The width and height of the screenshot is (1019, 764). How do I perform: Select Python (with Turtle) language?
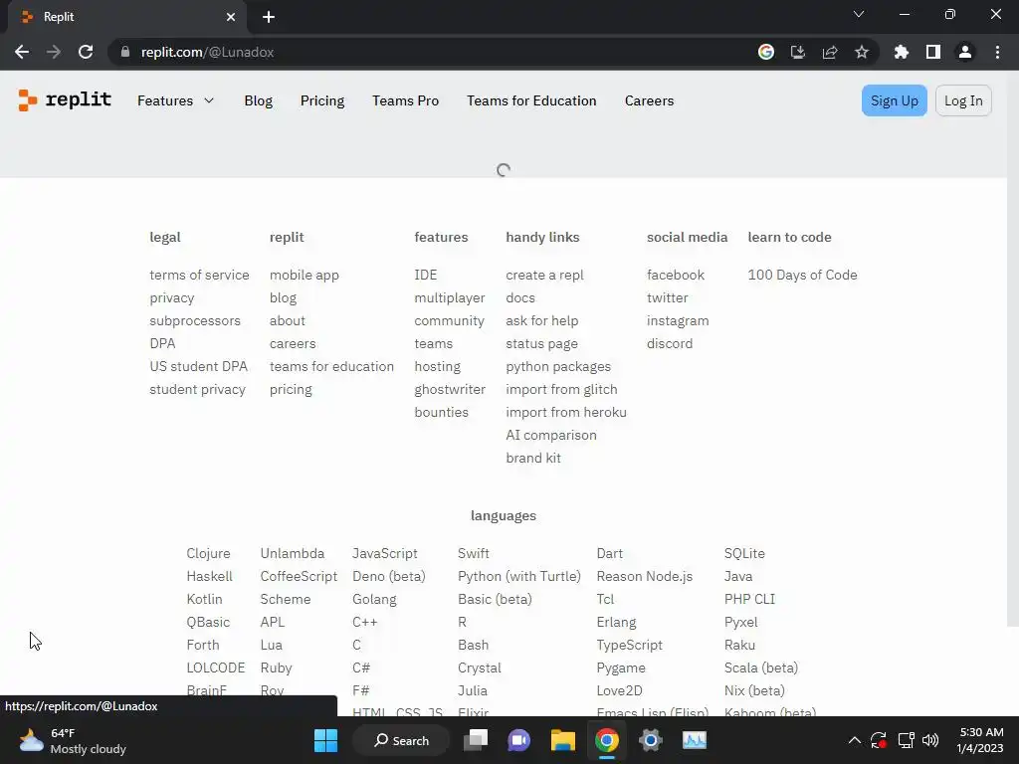519,576
